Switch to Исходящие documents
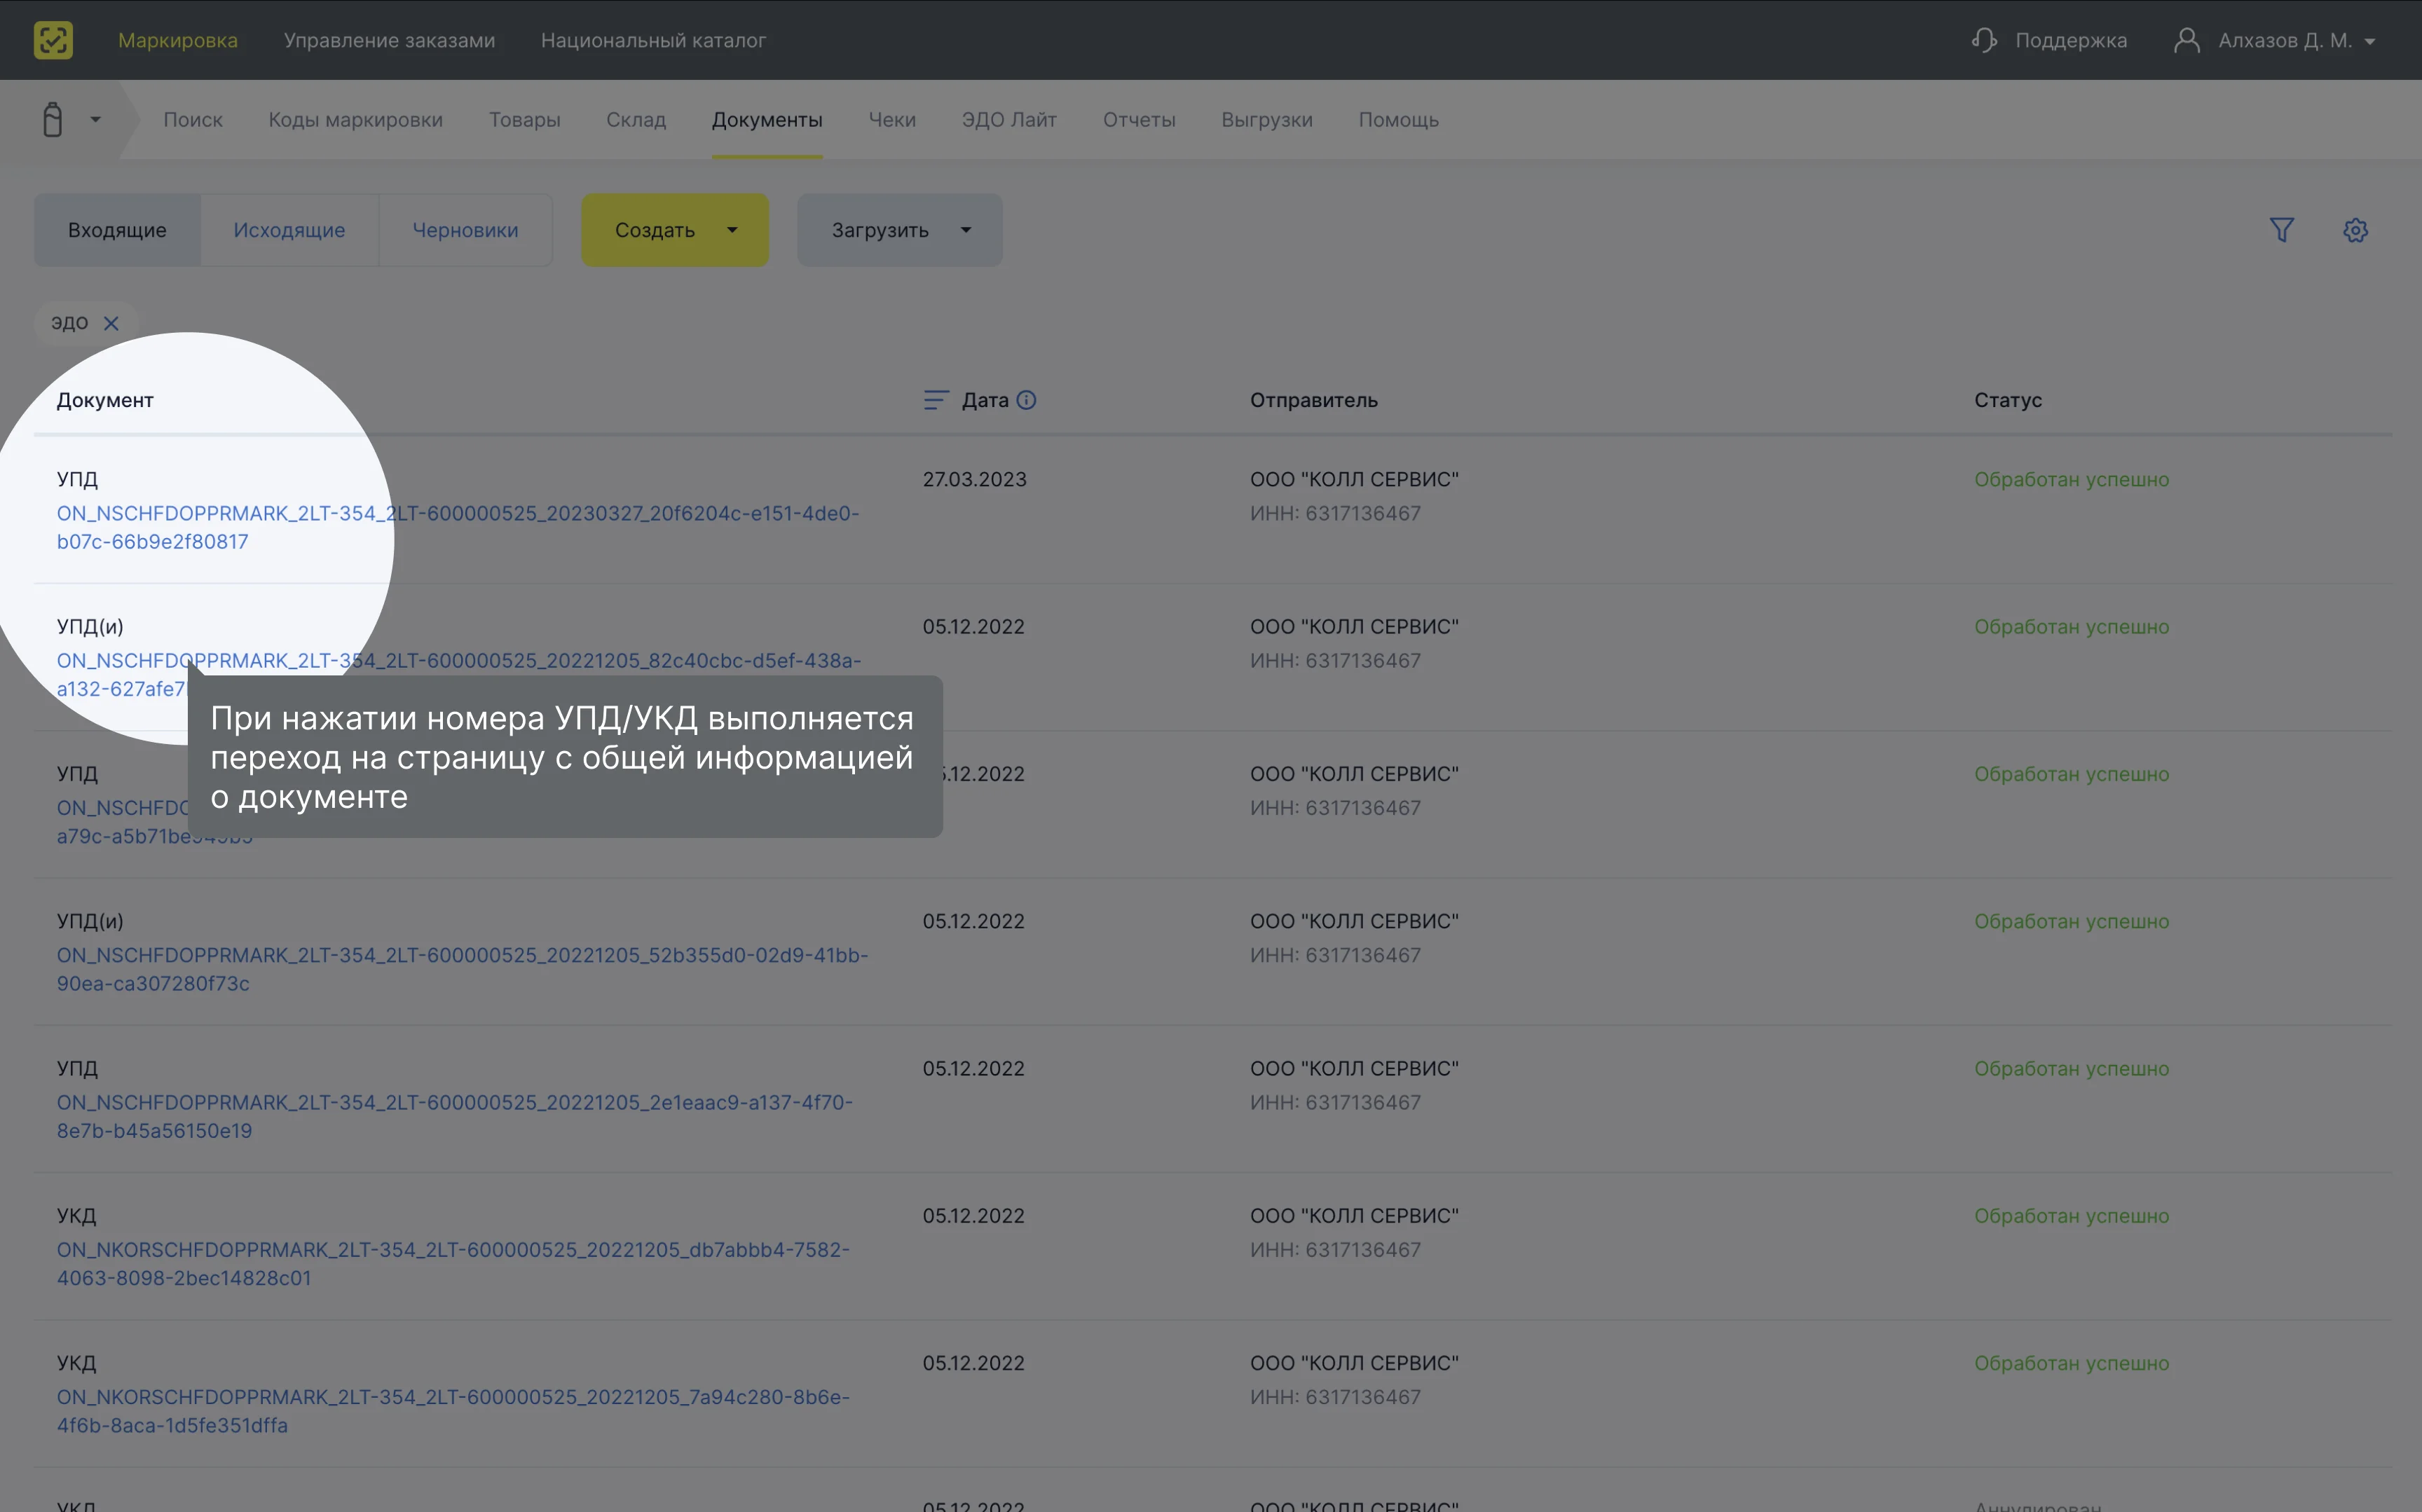The height and width of the screenshot is (1512, 2422). pos(289,230)
